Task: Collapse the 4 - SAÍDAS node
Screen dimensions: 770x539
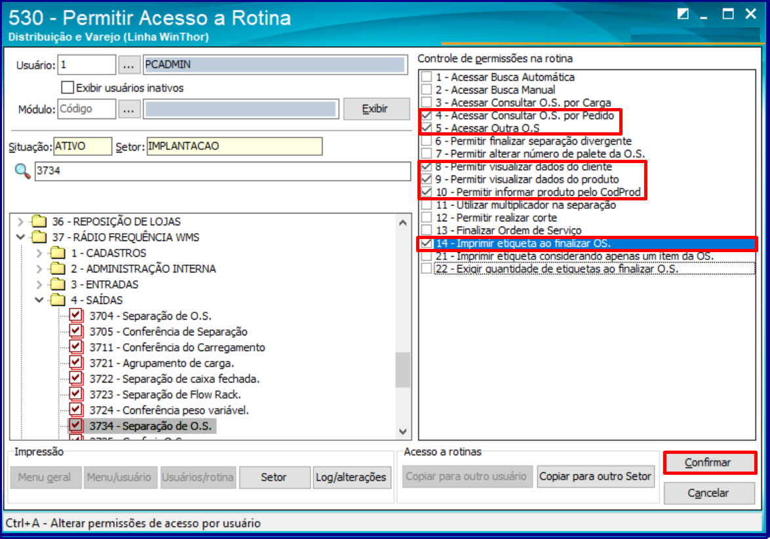Action: pos(39,301)
